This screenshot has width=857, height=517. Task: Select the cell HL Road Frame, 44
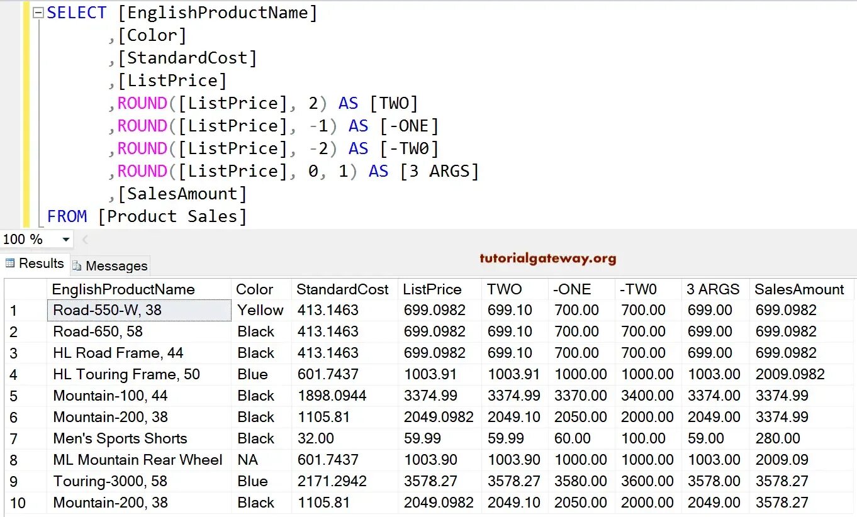pos(139,353)
